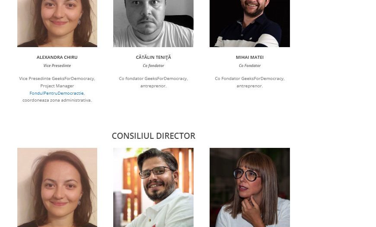The width and height of the screenshot is (376, 227).
Task: Click 'antreprenor.' text under Mihai Matei
Action: (x=250, y=86)
